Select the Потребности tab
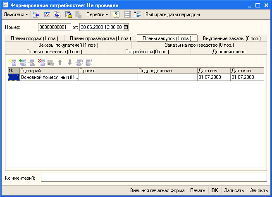Viewport: 272px width, 197px height. pyautogui.click(x=147, y=52)
